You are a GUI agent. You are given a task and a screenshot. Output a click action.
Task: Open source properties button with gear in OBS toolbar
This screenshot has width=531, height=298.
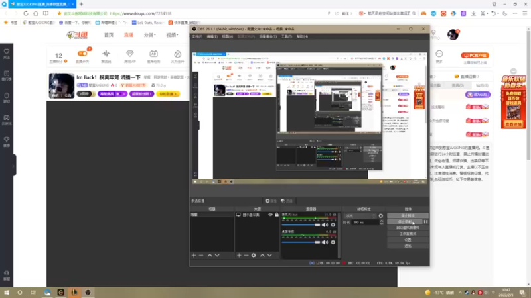click(271, 201)
